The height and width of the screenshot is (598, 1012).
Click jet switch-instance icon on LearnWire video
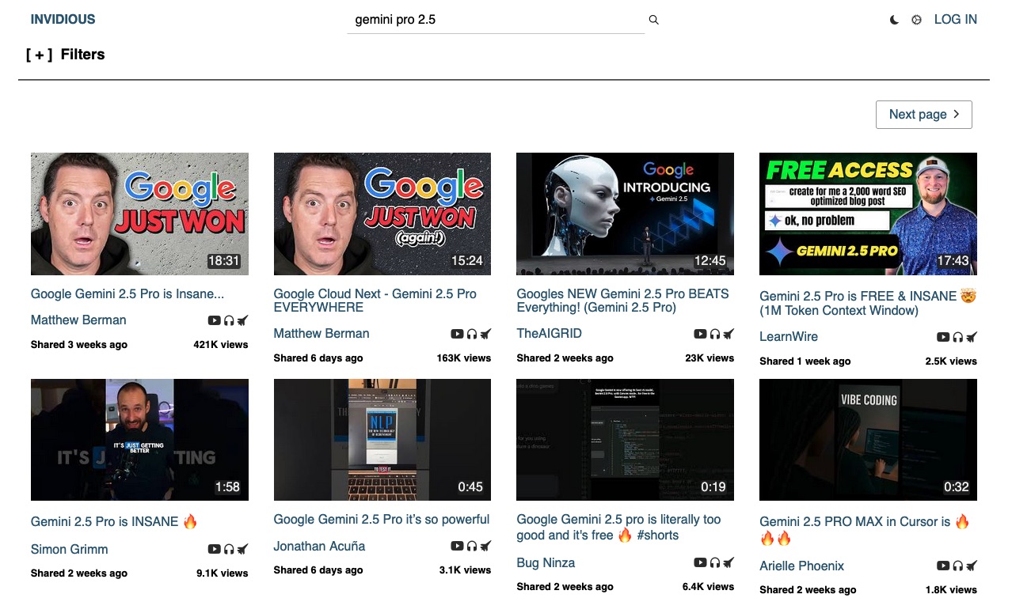tap(972, 337)
